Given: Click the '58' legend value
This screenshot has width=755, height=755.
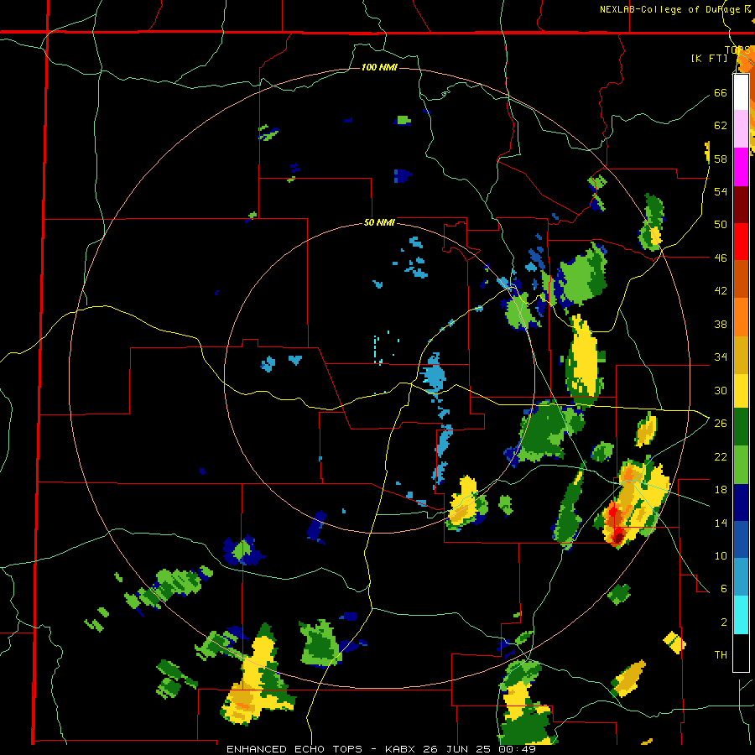Looking at the screenshot, I should click(x=721, y=159).
